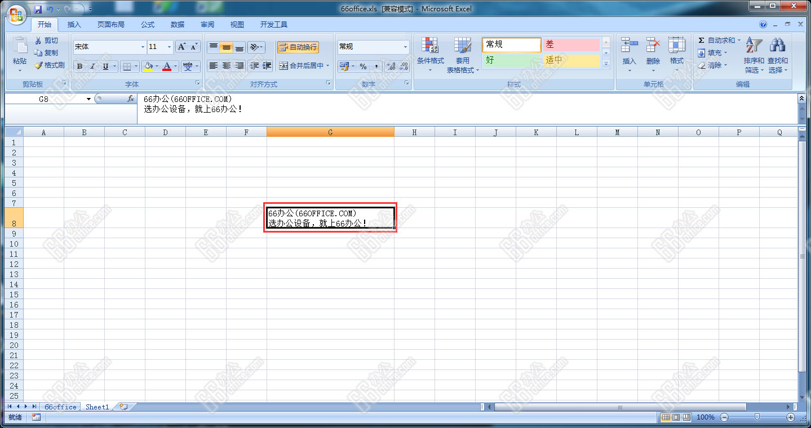811x428 pixels.
Task: Switch to the Insert (插入) tab
Action: tap(74, 25)
